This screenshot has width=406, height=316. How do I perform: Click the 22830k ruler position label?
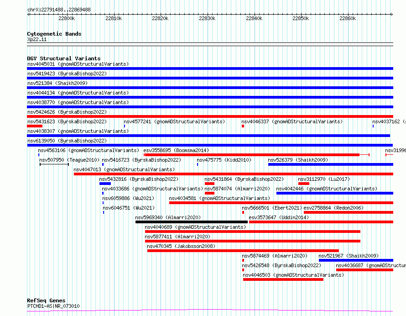[x=207, y=18]
